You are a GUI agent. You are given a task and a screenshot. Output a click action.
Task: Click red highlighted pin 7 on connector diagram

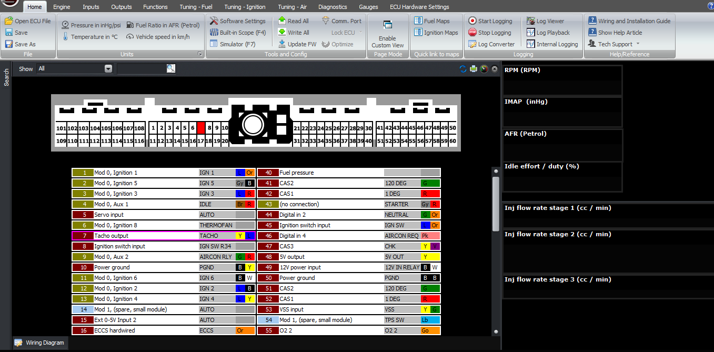[x=201, y=128]
